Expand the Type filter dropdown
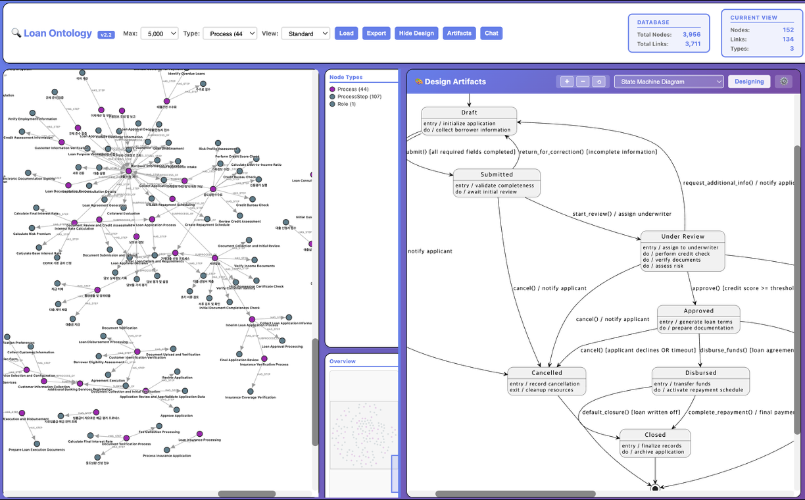805x500 pixels. (x=230, y=34)
